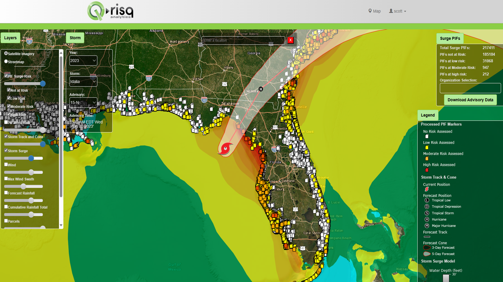503x282 pixels.
Task: Click the 5-Day Forecast cone legend icon
Action: (427, 254)
